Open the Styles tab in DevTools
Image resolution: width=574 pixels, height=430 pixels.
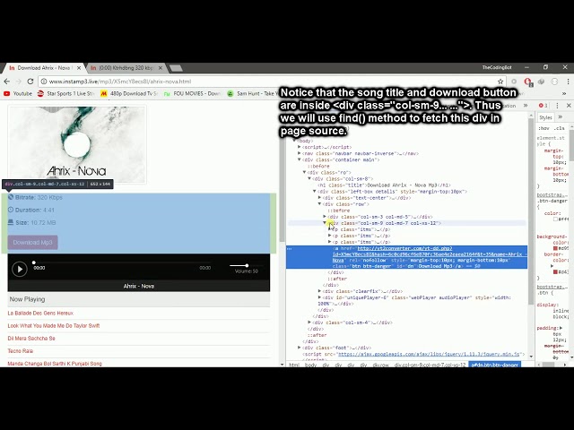(x=545, y=117)
